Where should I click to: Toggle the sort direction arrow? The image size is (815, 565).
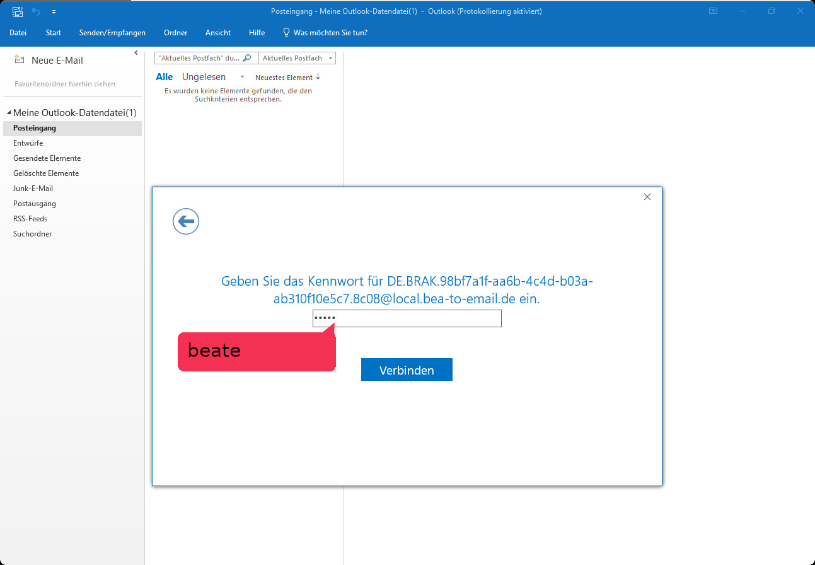pos(318,77)
